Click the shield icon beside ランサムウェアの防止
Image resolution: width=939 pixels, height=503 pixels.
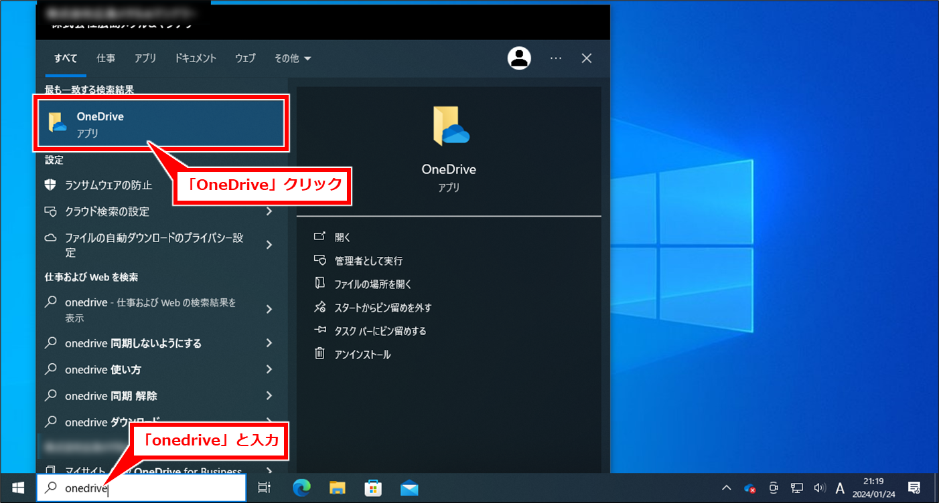(x=50, y=185)
